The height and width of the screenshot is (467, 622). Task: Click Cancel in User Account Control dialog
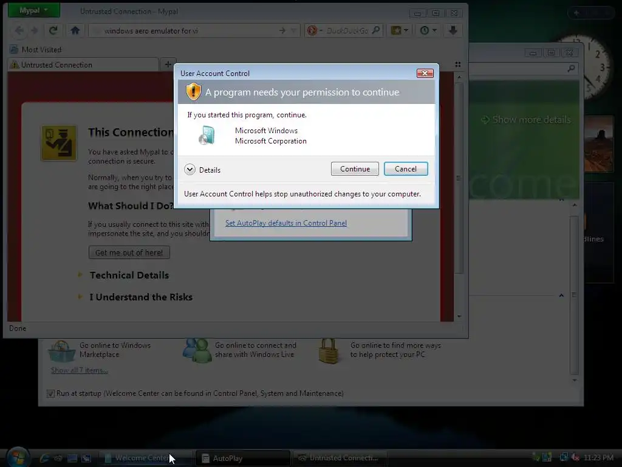405,169
